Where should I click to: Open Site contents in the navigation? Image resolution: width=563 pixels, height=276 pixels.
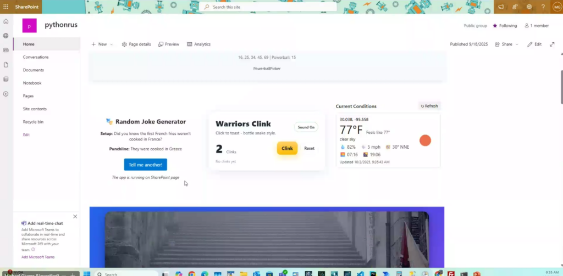point(35,109)
